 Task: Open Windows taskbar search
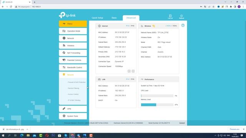9,135
